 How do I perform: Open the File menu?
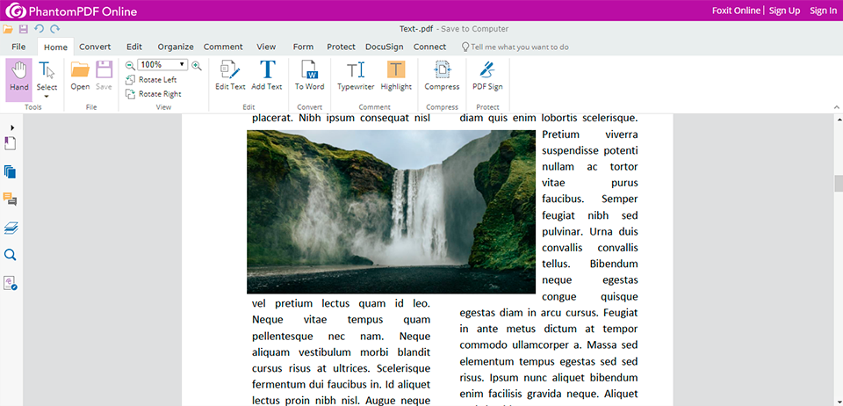point(18,47)
